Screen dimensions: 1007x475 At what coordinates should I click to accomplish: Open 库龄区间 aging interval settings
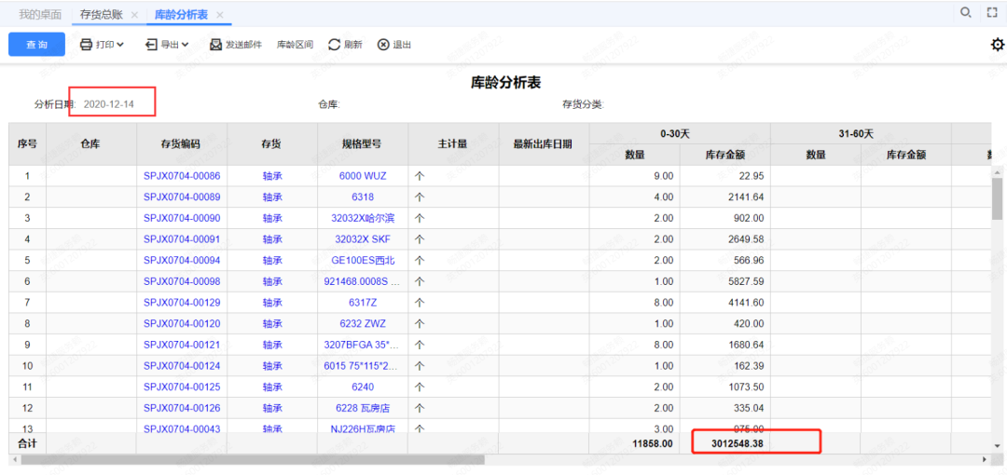pos(295,45)
